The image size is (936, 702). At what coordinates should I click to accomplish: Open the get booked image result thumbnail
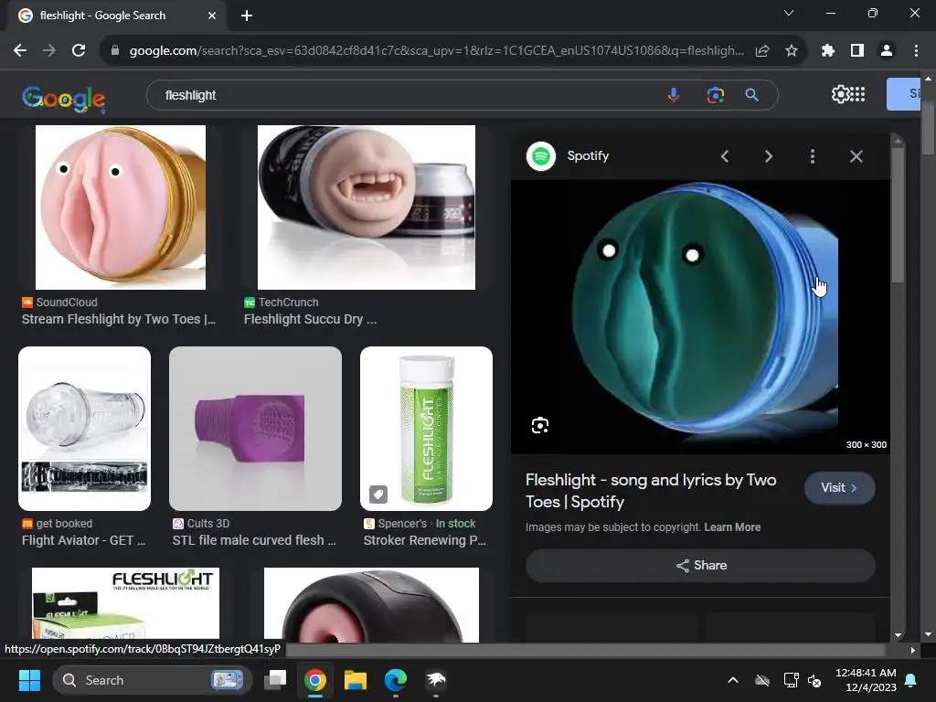pos(85,428)
